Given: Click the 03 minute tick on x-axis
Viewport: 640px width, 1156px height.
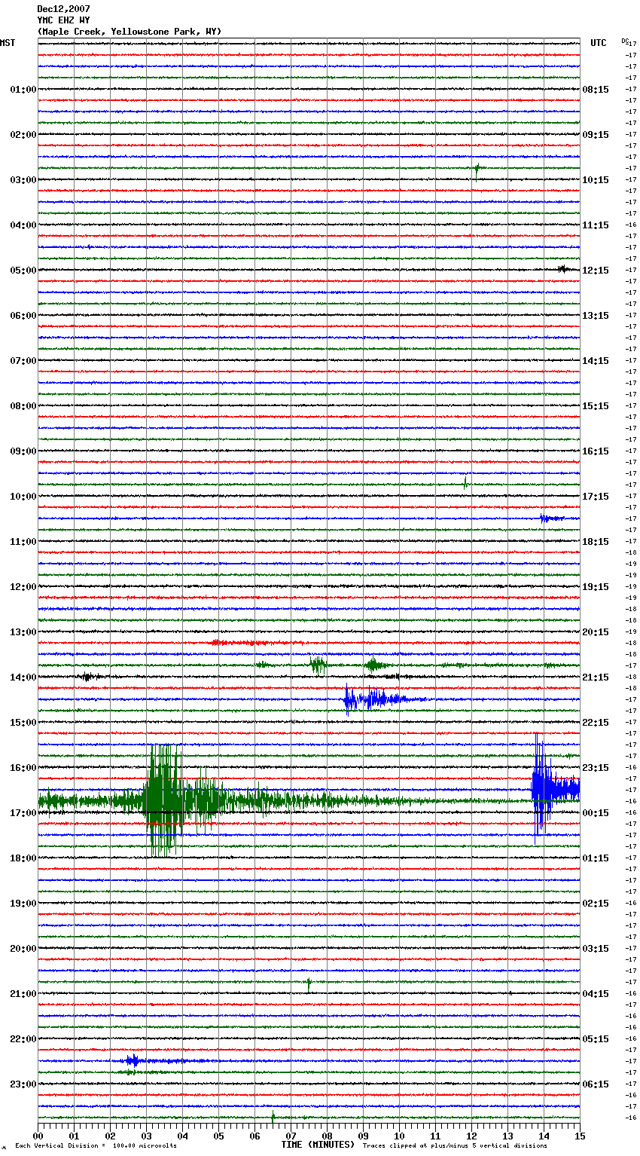Looking at the screenshot, I should pos(146,1136).
